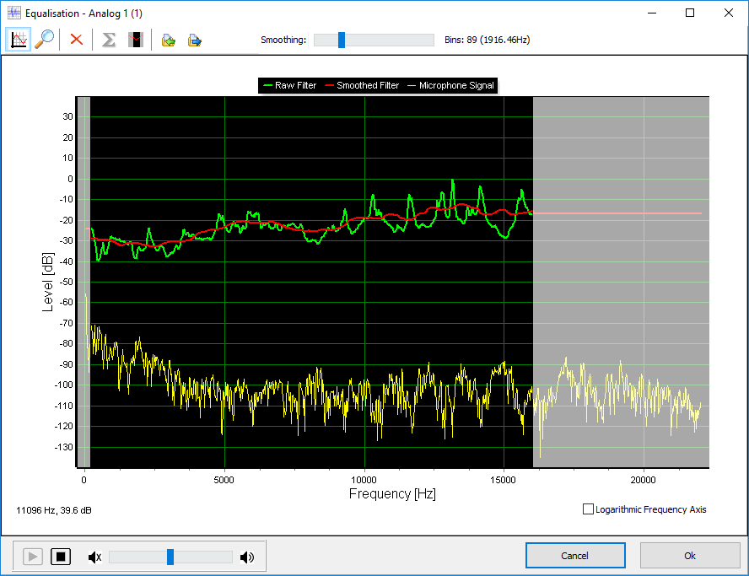Click the import file icon with green arrow

pos(168,40)
